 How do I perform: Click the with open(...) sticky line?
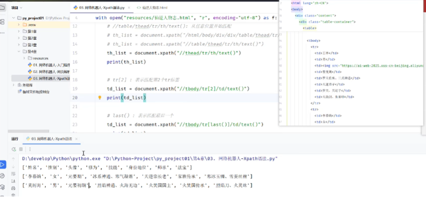tap(186, 18)
